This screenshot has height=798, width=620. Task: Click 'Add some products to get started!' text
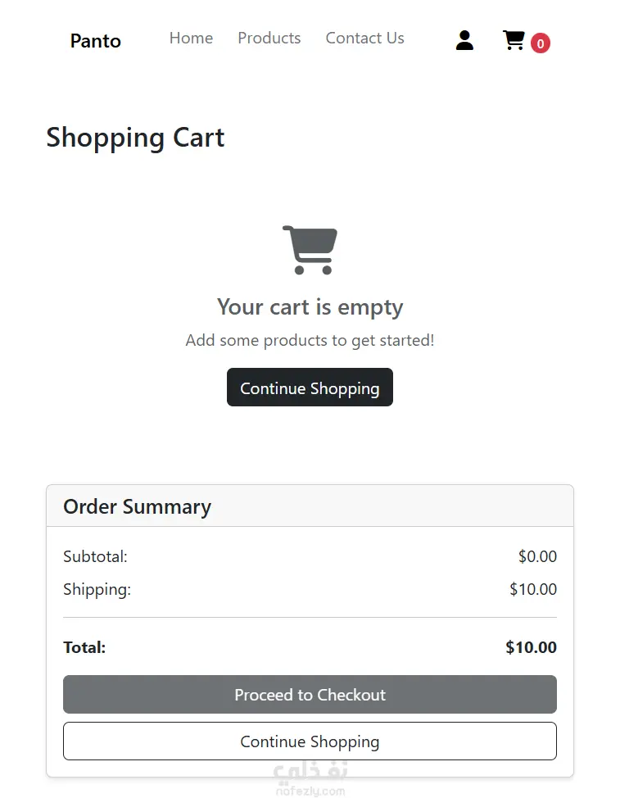(x=310, y=340)
